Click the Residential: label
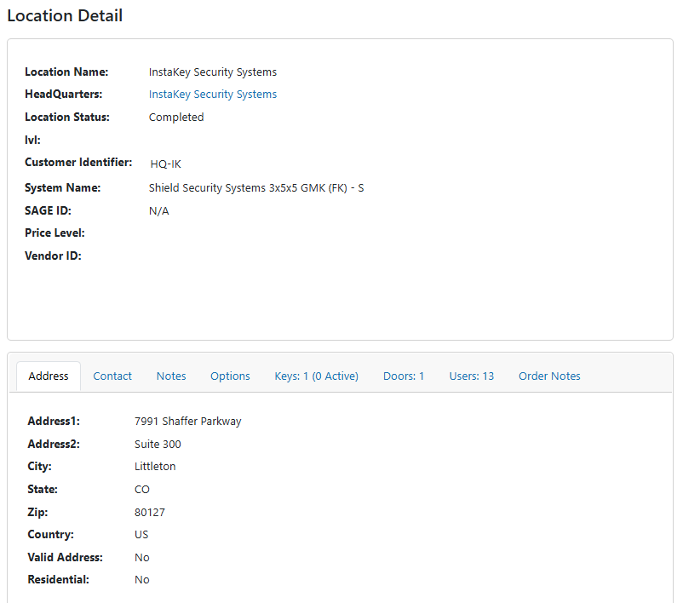The height and width of the screenshot is (603, 683). [x=58, y=580]
